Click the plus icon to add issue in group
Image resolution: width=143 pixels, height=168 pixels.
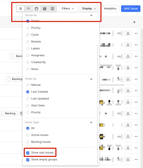pyautogui.click(x=134, y=22)
